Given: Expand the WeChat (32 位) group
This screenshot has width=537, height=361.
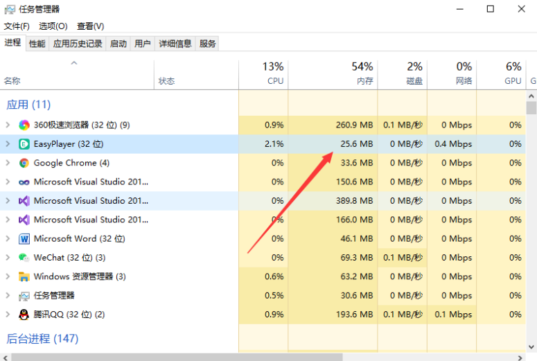Looking at the screenshot, I should [8, 258].
